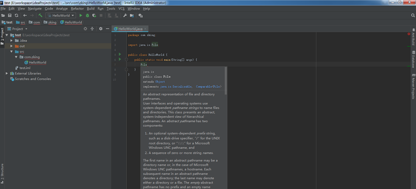Viewport: 416px width, 189px height.
Task: Build the project with hammer icon
Action: pos(41,15)
